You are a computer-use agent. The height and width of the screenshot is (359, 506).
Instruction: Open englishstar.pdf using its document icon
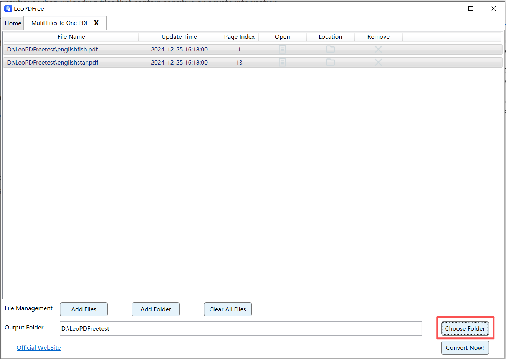point(282,62)
